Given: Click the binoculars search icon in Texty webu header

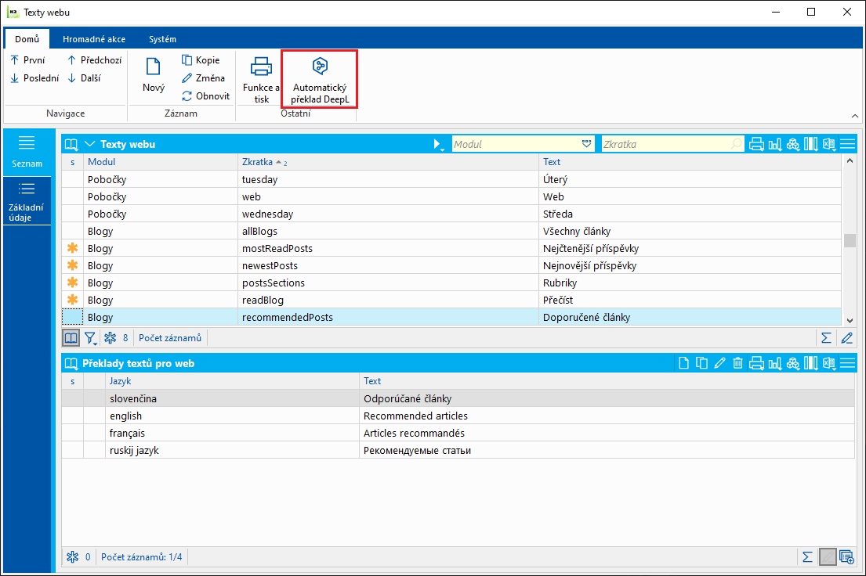Looking at the screenshot, I should (x=792, y=144).
